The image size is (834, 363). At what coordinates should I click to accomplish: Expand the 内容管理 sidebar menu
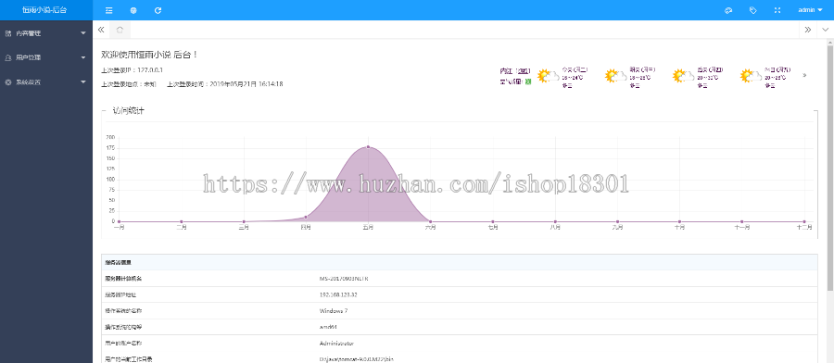click(46, 33)
